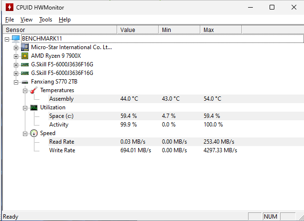This screenshot has height=221, width=304.
Task: Collapse the Utilization group
Action: (x=25, y=108)
